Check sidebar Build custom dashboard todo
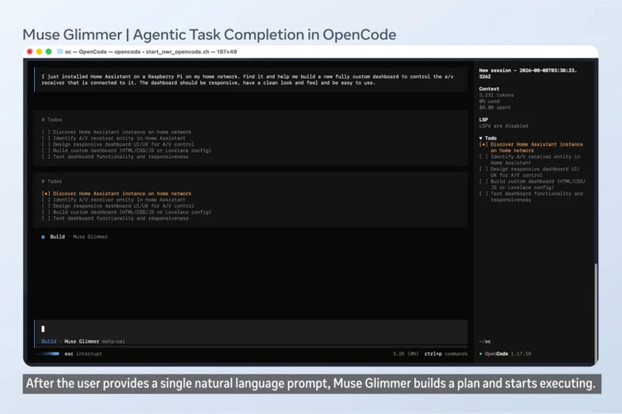The width and height of the screenshot is (622, 414). (483, 182)
